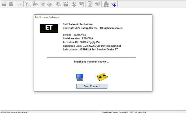Click the 'Version: 2022A v1.0' text
The height and width of the screenshot is (113, 186).
(x=74, y=35)
